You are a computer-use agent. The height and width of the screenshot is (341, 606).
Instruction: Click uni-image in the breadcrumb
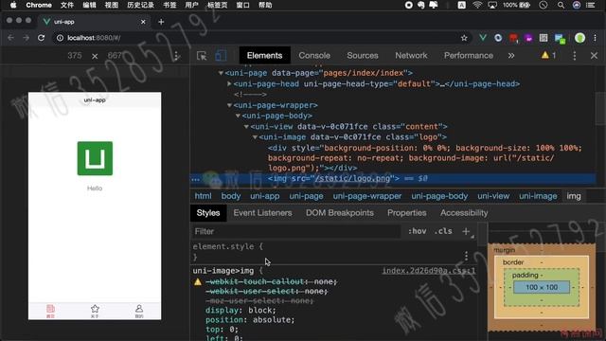[x=538, y=196]
